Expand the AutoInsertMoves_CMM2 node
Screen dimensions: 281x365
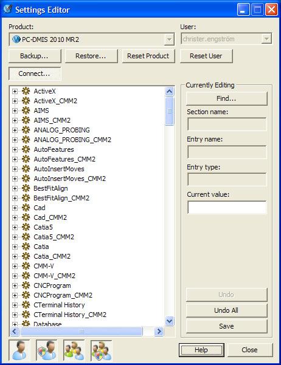point(15,179)
